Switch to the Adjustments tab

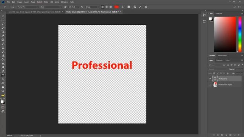[x=222, y=55]
